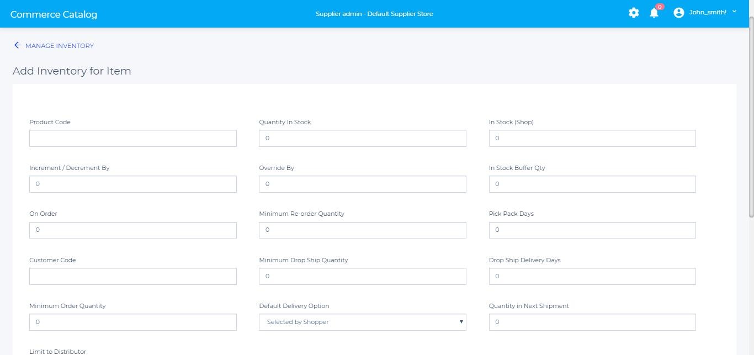
Task: Open the settings gear icon
Action: [x=634, y=13]
